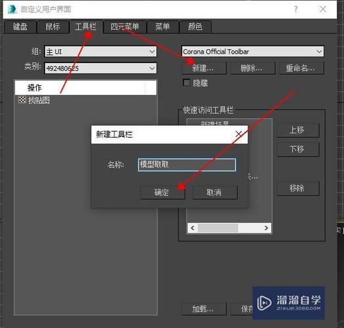Expand the 类别 dropdown
Image resolution: width=344 pixels, height=328 pixels.
[100, 68]
